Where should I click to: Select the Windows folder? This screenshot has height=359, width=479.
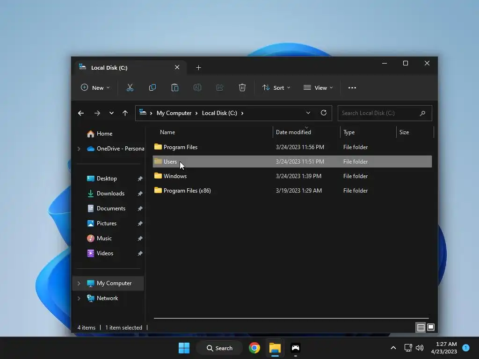pos(292,176)
